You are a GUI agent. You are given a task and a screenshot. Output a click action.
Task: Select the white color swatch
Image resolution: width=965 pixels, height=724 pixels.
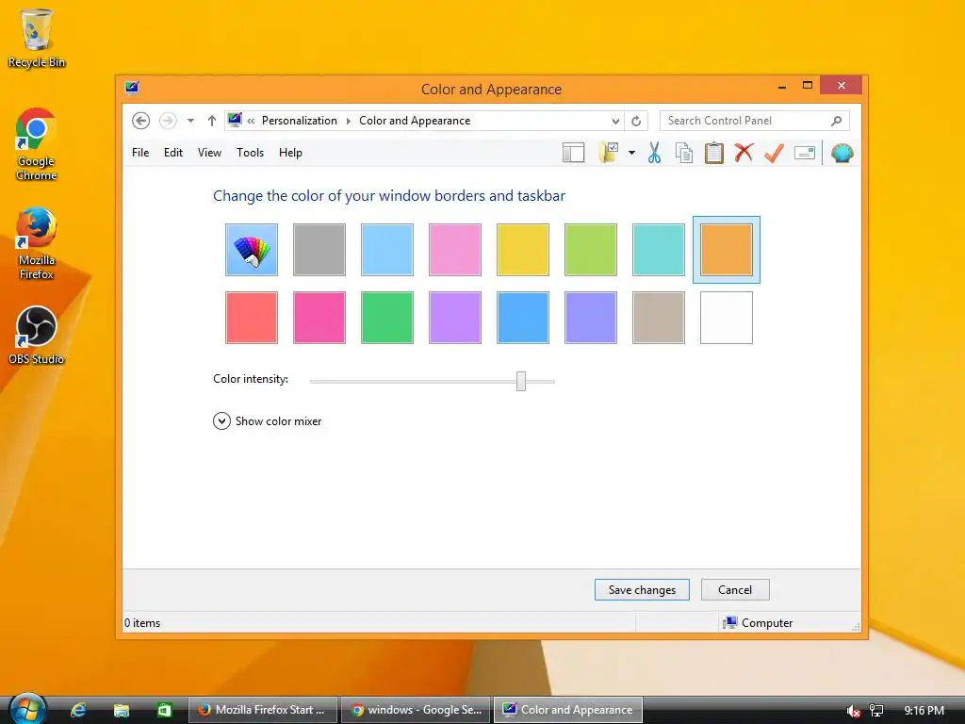coord(727,318)
